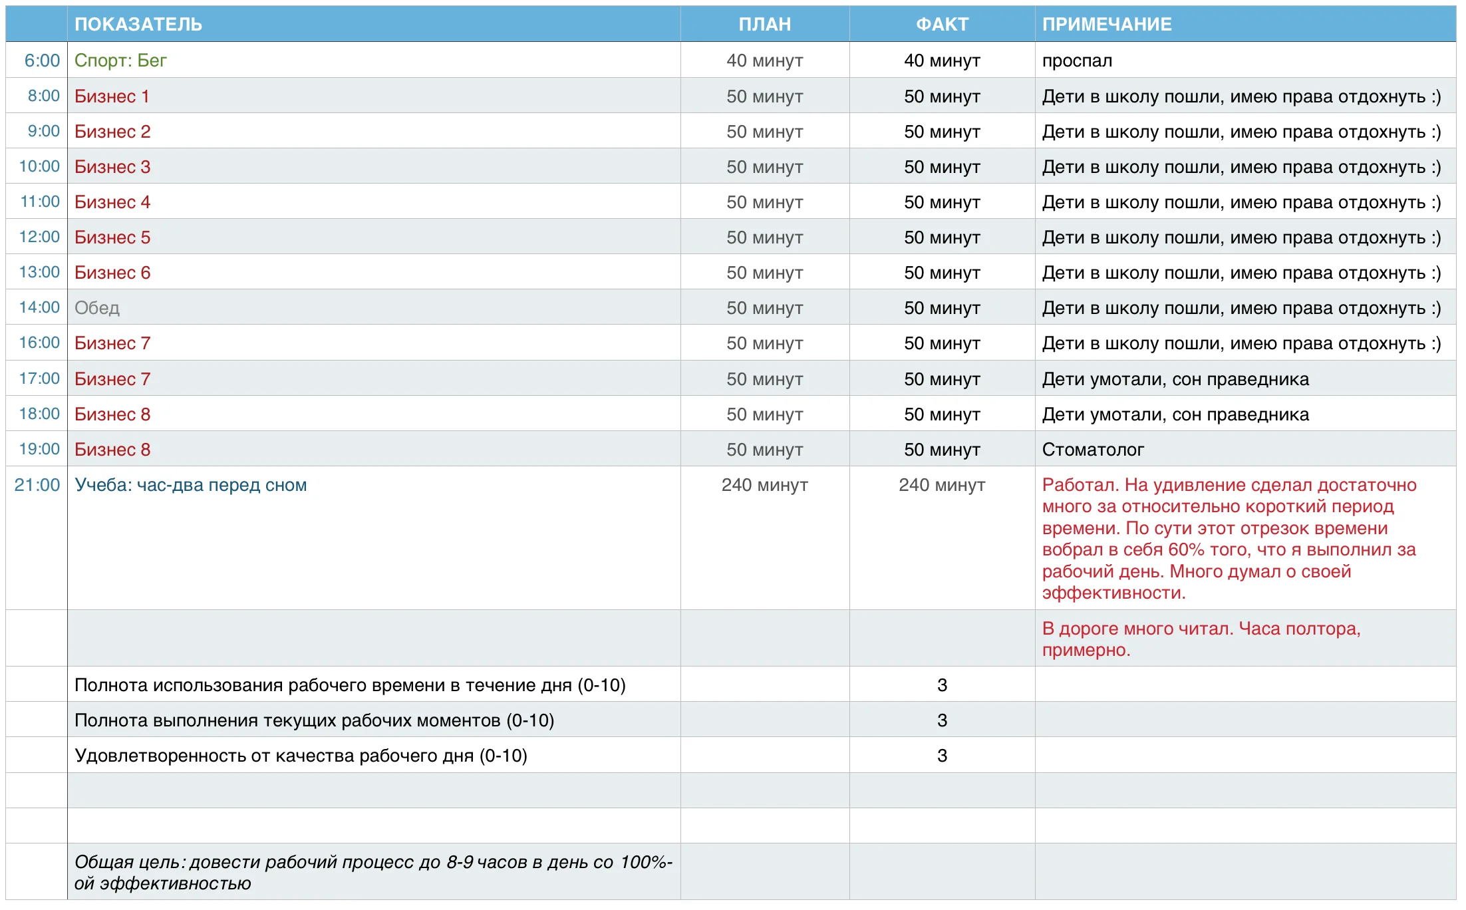
Task: Select note В дороге много читал
Action: point(1201,639)
